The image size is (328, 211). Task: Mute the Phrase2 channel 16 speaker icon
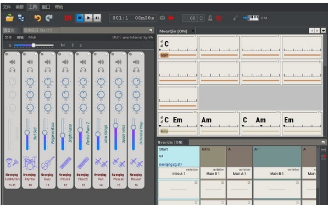pos(136,62)
